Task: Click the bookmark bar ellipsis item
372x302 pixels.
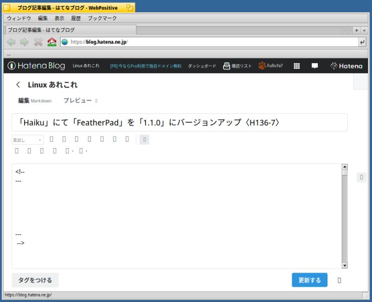Action: (9, 55)
